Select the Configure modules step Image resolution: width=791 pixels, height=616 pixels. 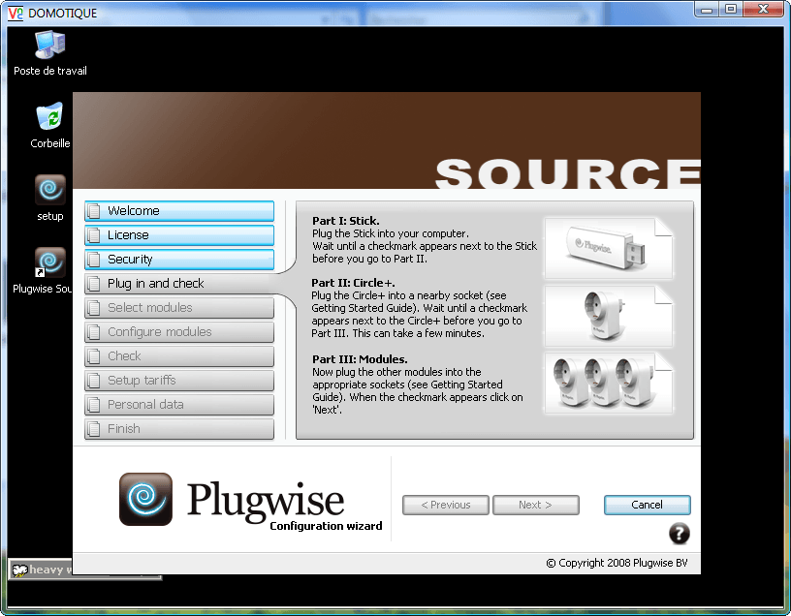point(179,331)
